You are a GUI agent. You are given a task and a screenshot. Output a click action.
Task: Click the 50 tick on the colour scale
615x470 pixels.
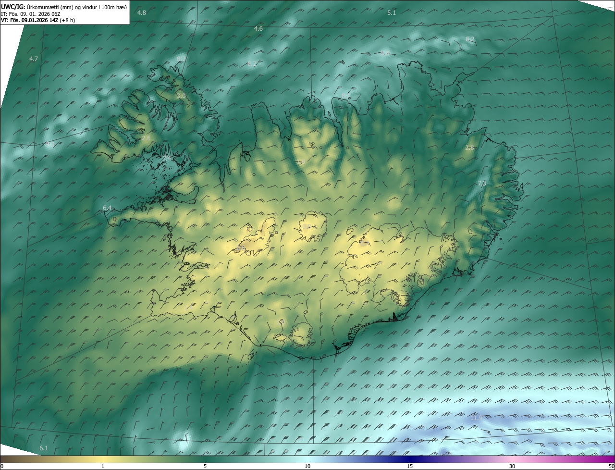[611, 467]
